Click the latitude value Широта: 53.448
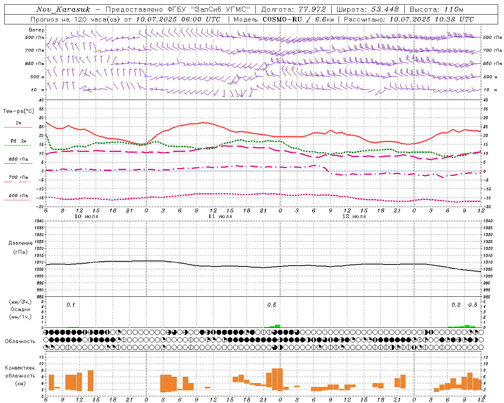Image resolution: width=504 pixels, height=403 pixels. point(367,9)
